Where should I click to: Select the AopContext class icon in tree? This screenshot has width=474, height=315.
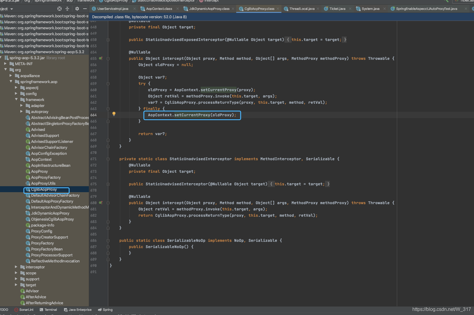click(28, 159)
